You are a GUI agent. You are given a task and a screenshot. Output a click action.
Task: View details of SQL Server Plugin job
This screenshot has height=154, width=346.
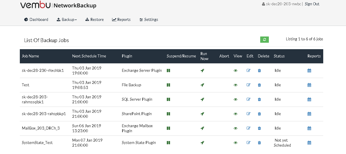(x=235, y=99)
